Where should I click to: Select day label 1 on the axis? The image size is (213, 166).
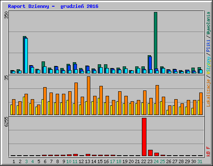click(x=14, y=161)
